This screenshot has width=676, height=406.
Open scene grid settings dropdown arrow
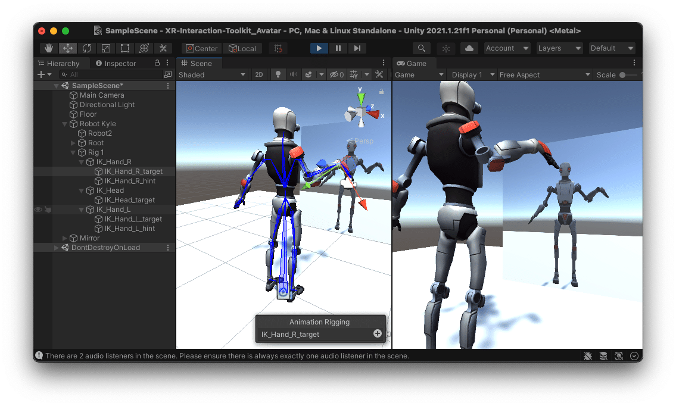tap(367, 74)
